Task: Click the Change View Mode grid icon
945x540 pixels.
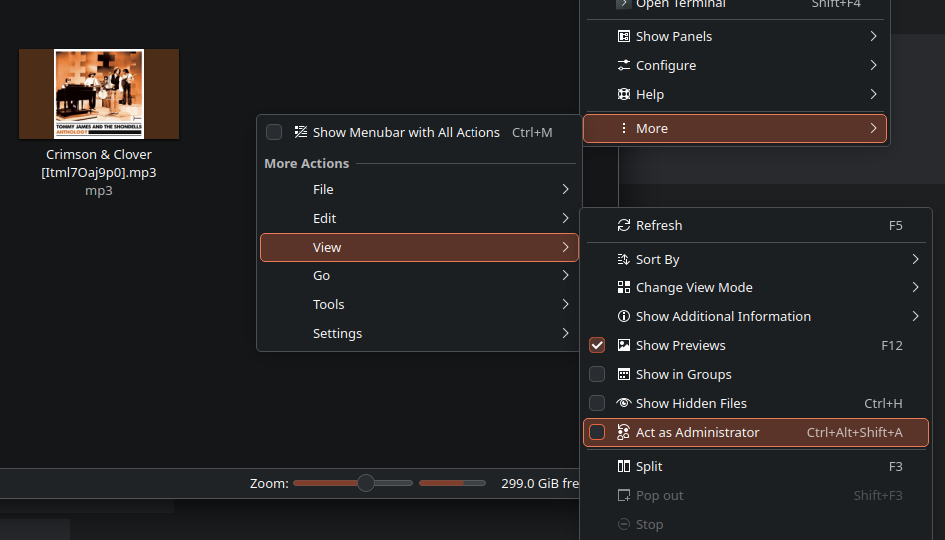Action: [623, 287]
